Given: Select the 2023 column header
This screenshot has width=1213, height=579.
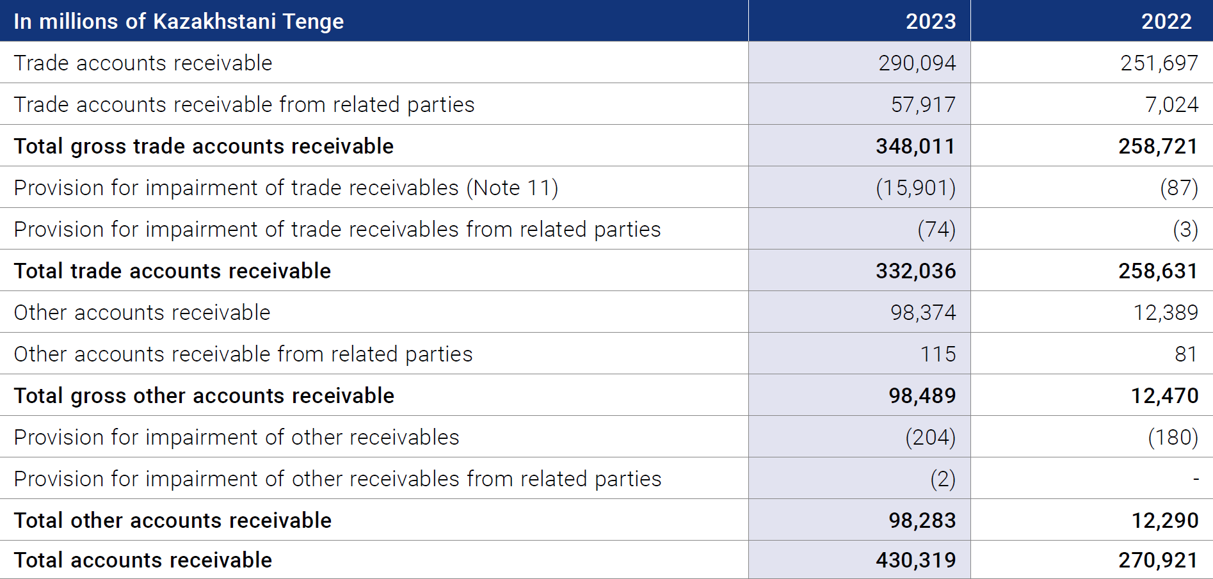Looking at the screenshot, I should (930, 21).
